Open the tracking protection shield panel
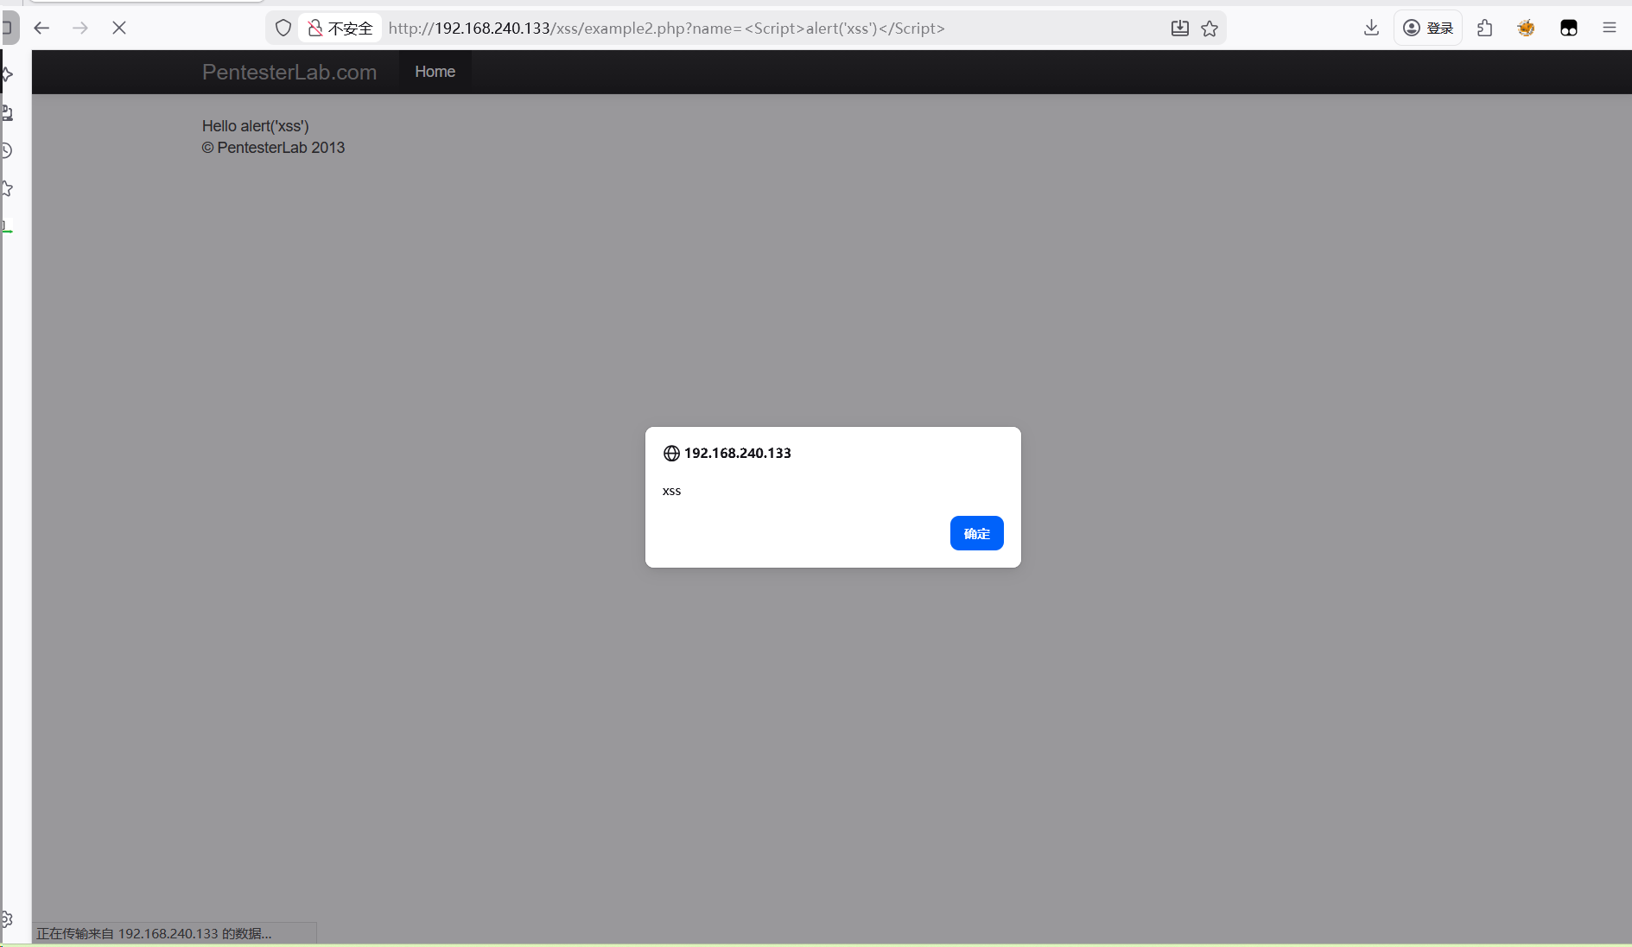The height and width of the screenshot is (947, 1632). point(283,28)
